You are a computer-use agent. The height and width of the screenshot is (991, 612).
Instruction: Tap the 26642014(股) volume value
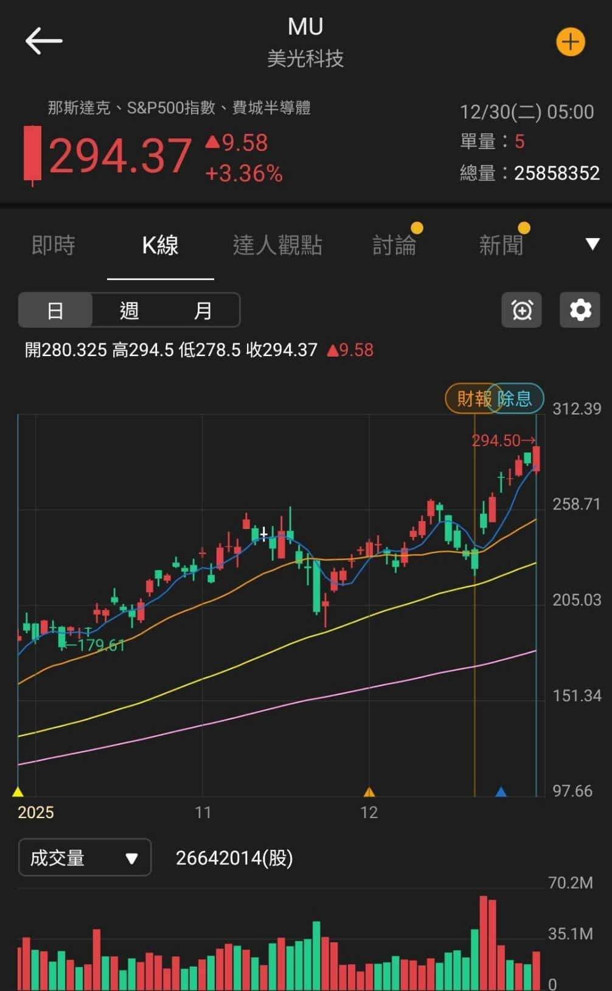click(x=234, y=858)
